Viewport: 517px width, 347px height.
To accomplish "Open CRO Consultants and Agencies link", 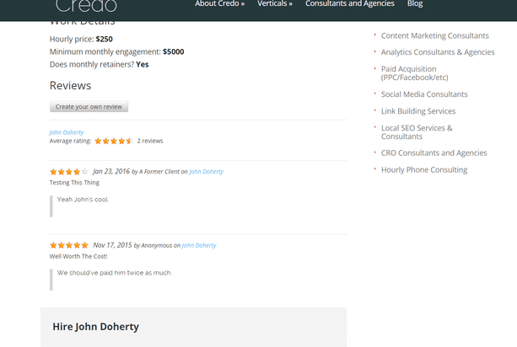I will pyautogui.click(x=434, y=152).
